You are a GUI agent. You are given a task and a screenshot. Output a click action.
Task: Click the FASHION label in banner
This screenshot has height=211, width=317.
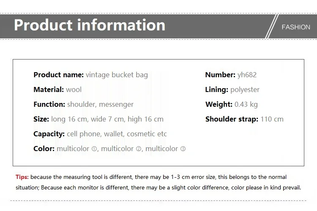296,27
